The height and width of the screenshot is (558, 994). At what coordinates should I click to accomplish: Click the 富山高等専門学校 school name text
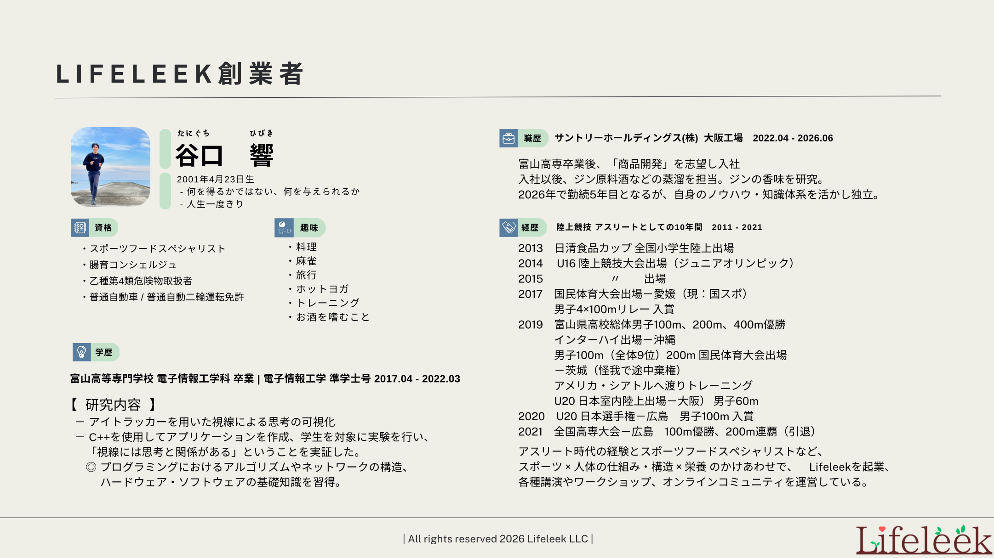[x=110, y=379]
